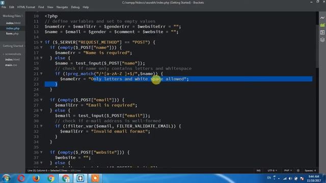326x183 pixels.
Task: Click the linting status circle icon
Action: [x=298, y=171]
